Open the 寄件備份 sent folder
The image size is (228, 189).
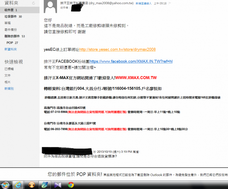10,30
